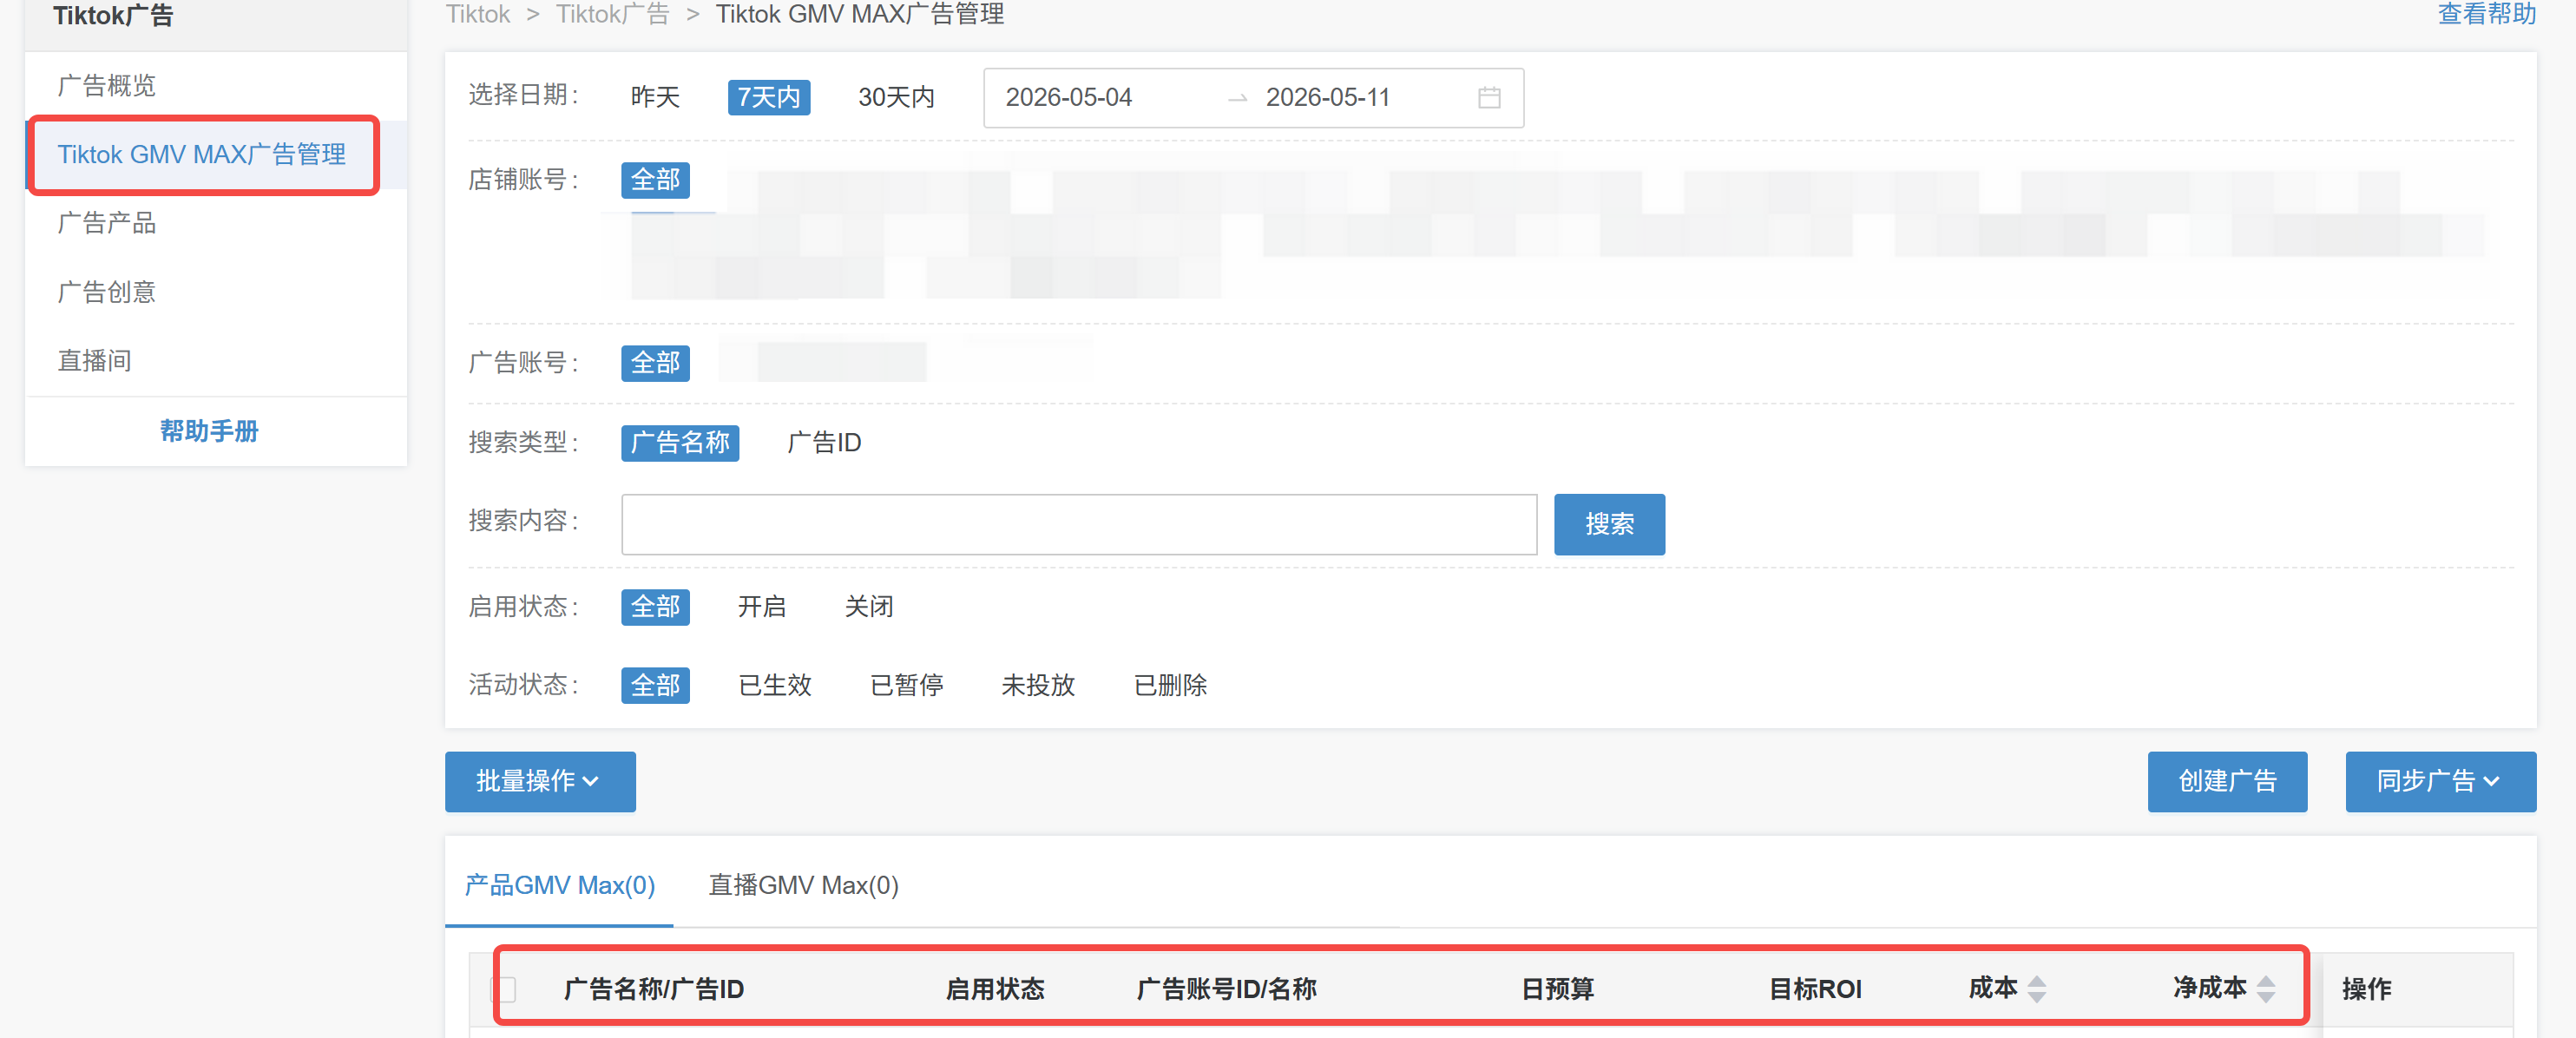This screenshot has width=2576, height=1038.
Task: Choose 全部 for 启用状态
Action: [655, 607]
